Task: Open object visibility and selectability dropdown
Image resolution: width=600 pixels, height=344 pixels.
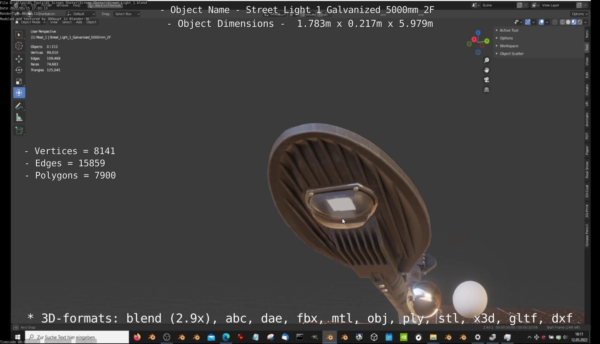Action: (x=518, y=22)
